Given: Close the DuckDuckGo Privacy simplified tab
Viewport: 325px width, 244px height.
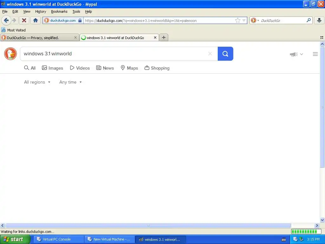Looking at the screenshot, I should (76, 37).
